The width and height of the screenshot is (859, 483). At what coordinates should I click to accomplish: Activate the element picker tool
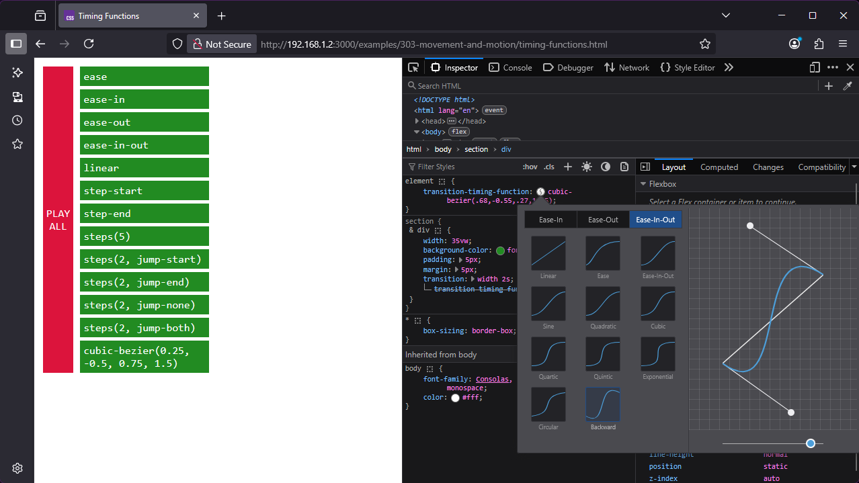coord(413,67)
